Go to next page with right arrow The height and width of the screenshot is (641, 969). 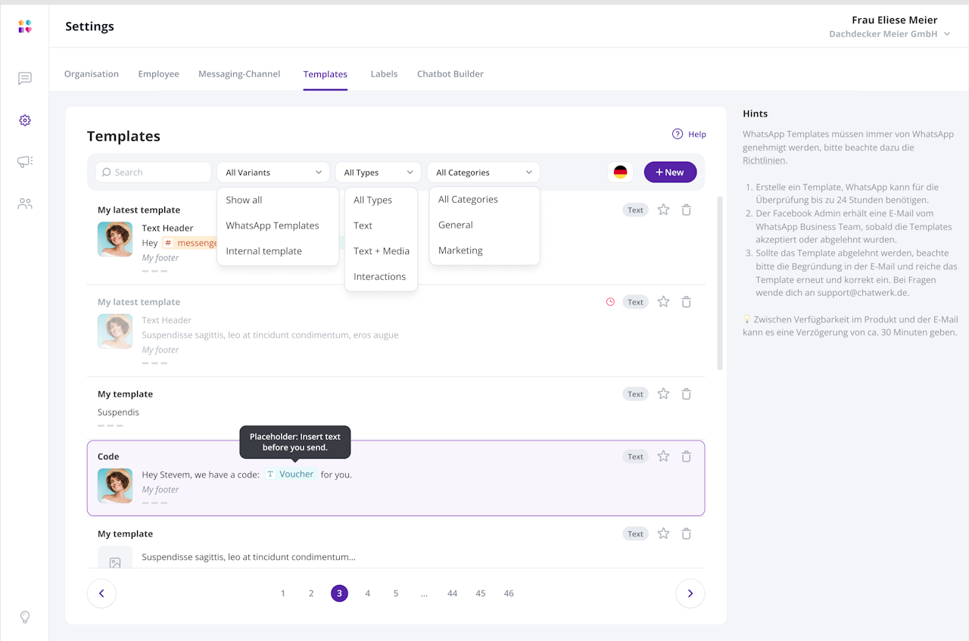690,593
